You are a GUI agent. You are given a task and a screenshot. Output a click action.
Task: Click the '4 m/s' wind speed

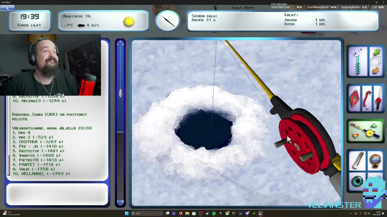tap(93, 25)
